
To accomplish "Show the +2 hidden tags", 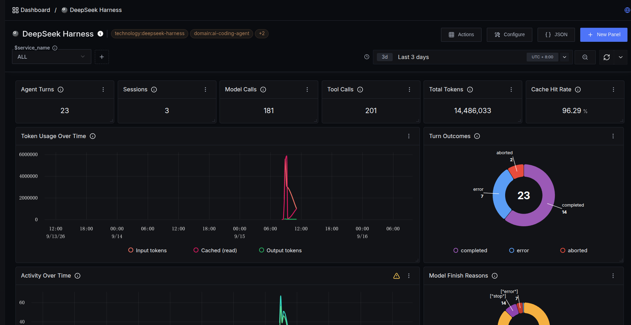I will (x=262, y=33).
